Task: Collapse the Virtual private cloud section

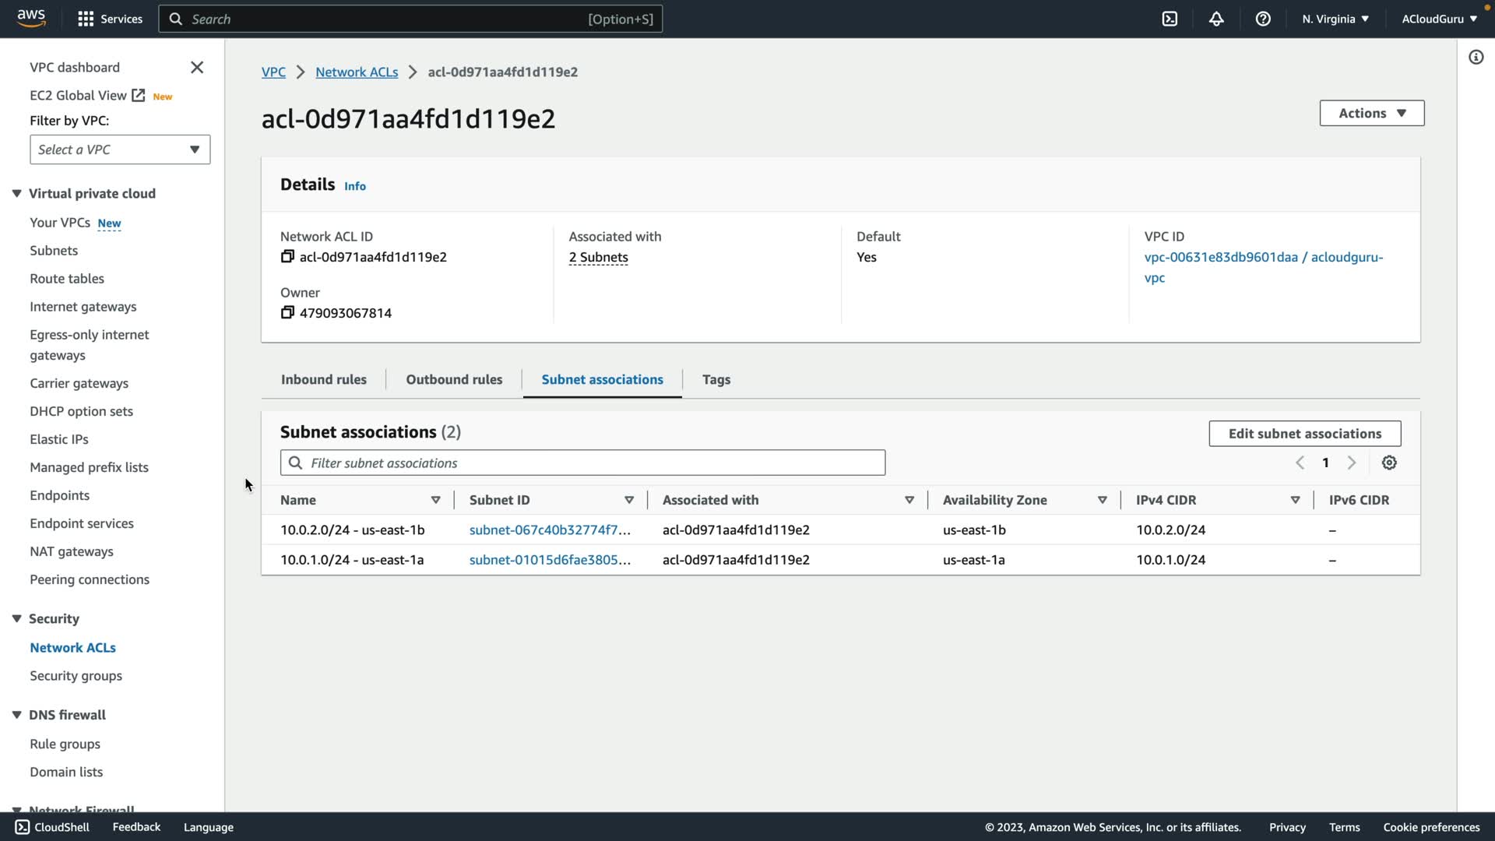Action: click(16, 194)
